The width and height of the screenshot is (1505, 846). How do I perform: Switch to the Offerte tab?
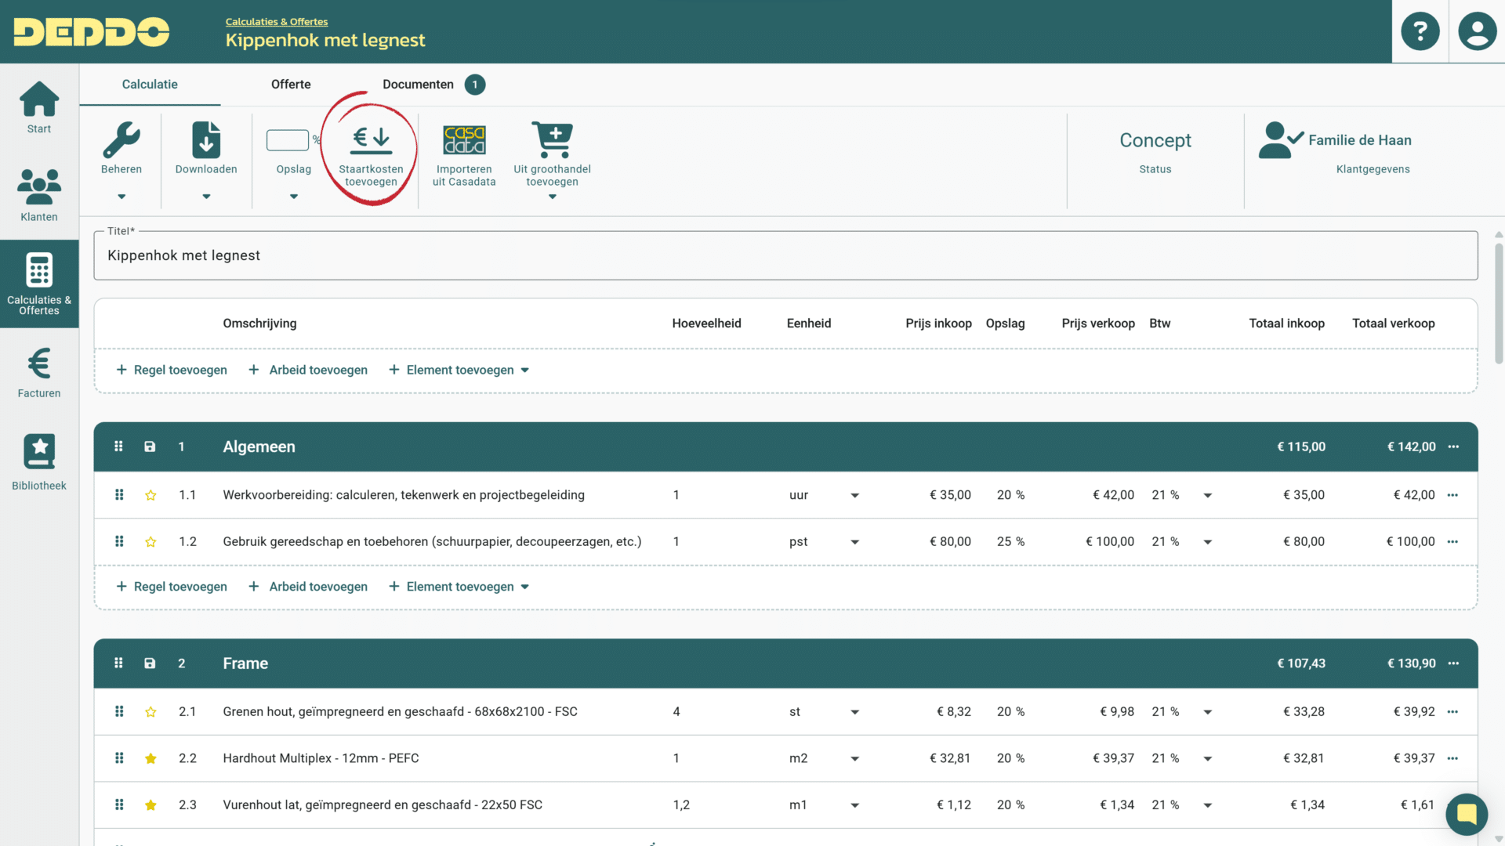(291, 85)
